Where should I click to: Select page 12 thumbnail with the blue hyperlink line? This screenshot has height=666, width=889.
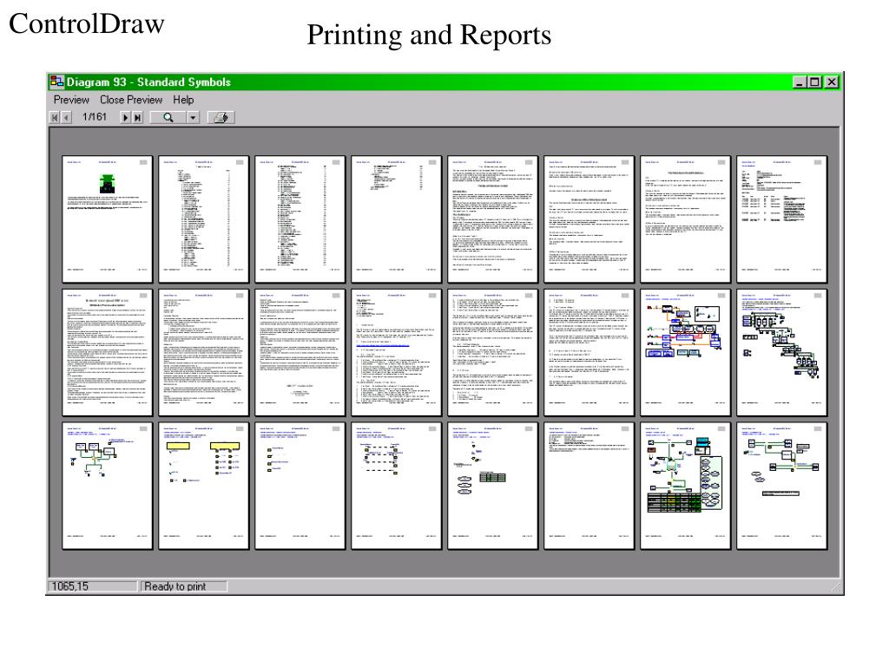click(396, 353)
